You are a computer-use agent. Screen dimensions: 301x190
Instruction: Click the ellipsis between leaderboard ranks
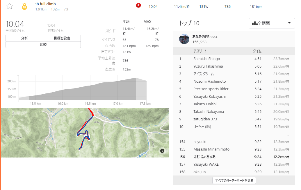(x=288, y=135)
